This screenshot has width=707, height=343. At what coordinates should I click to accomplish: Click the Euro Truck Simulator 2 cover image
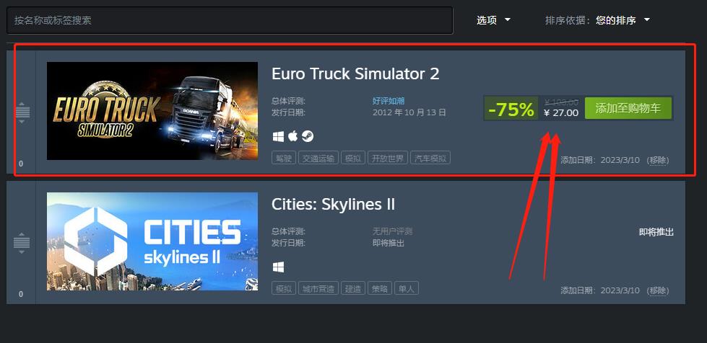(152, 111)
